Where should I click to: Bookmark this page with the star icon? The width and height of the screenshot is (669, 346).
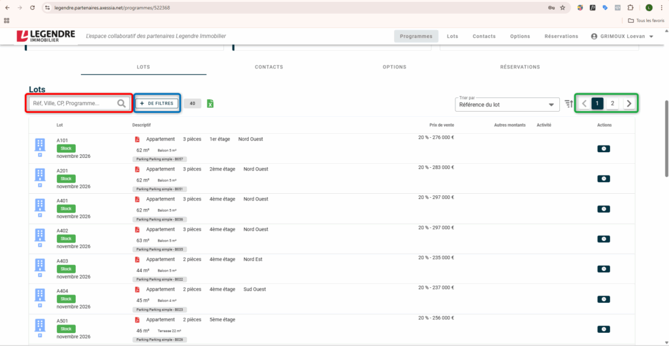pyautogui.click(x=563, y=8)
